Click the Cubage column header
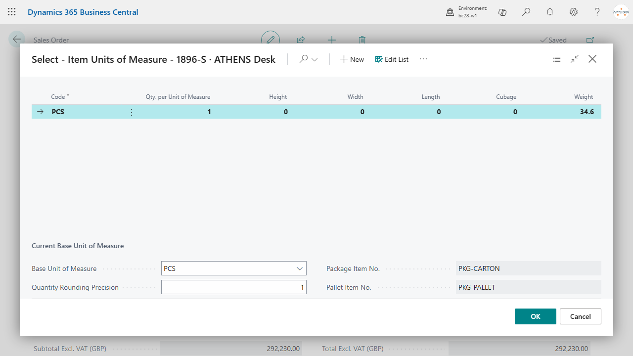The image size is (633, 356). [x=506, y=97]
